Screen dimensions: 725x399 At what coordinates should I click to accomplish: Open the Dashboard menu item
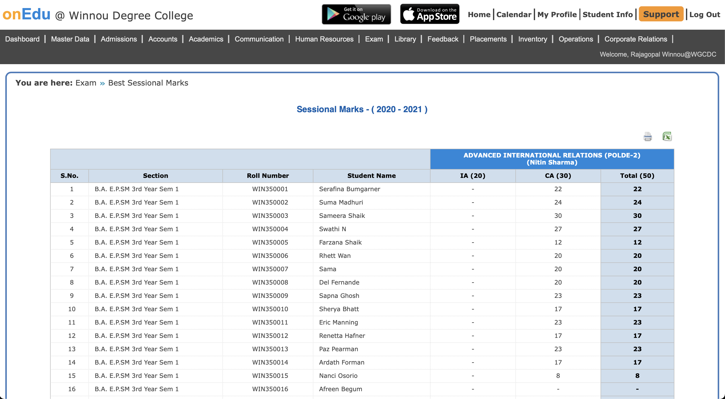22,39
